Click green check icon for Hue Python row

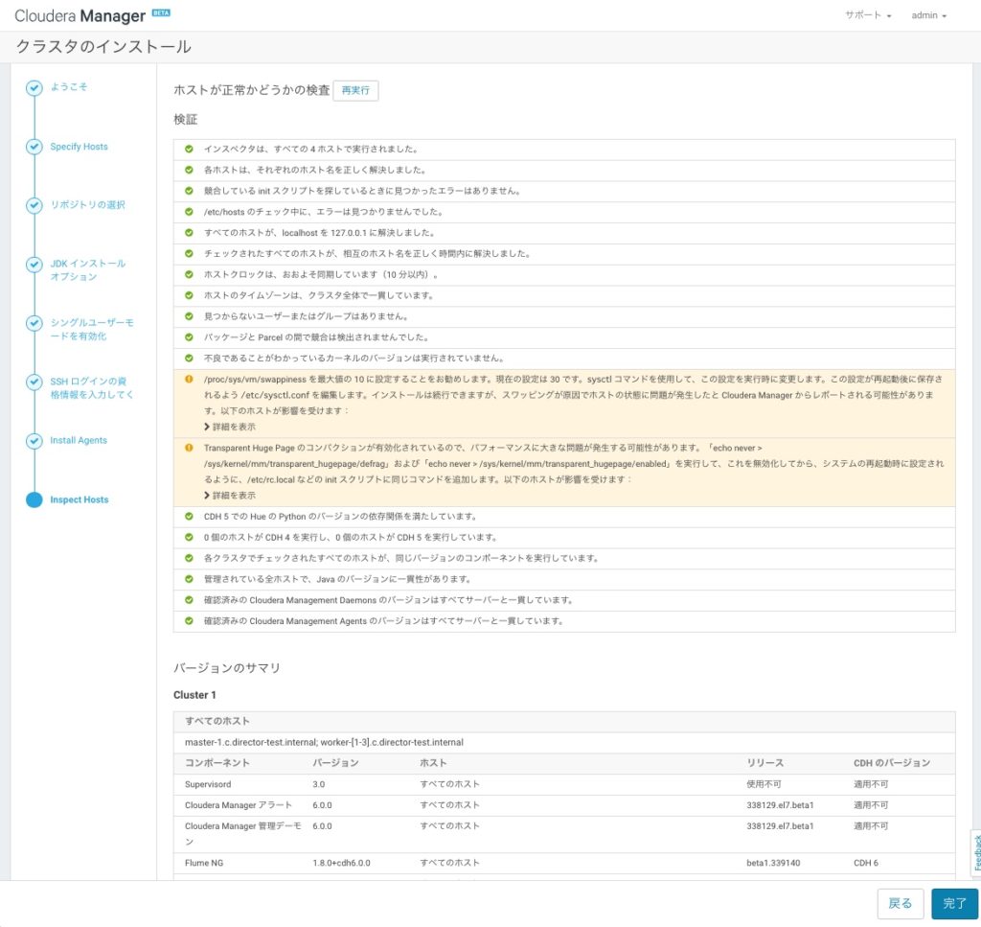pyautogui.click(x=189, y=517)
